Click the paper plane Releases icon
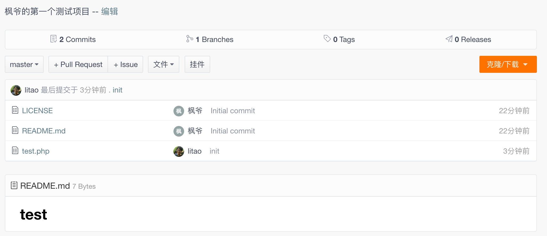547x236 pixels. click(x=449, y=39)
